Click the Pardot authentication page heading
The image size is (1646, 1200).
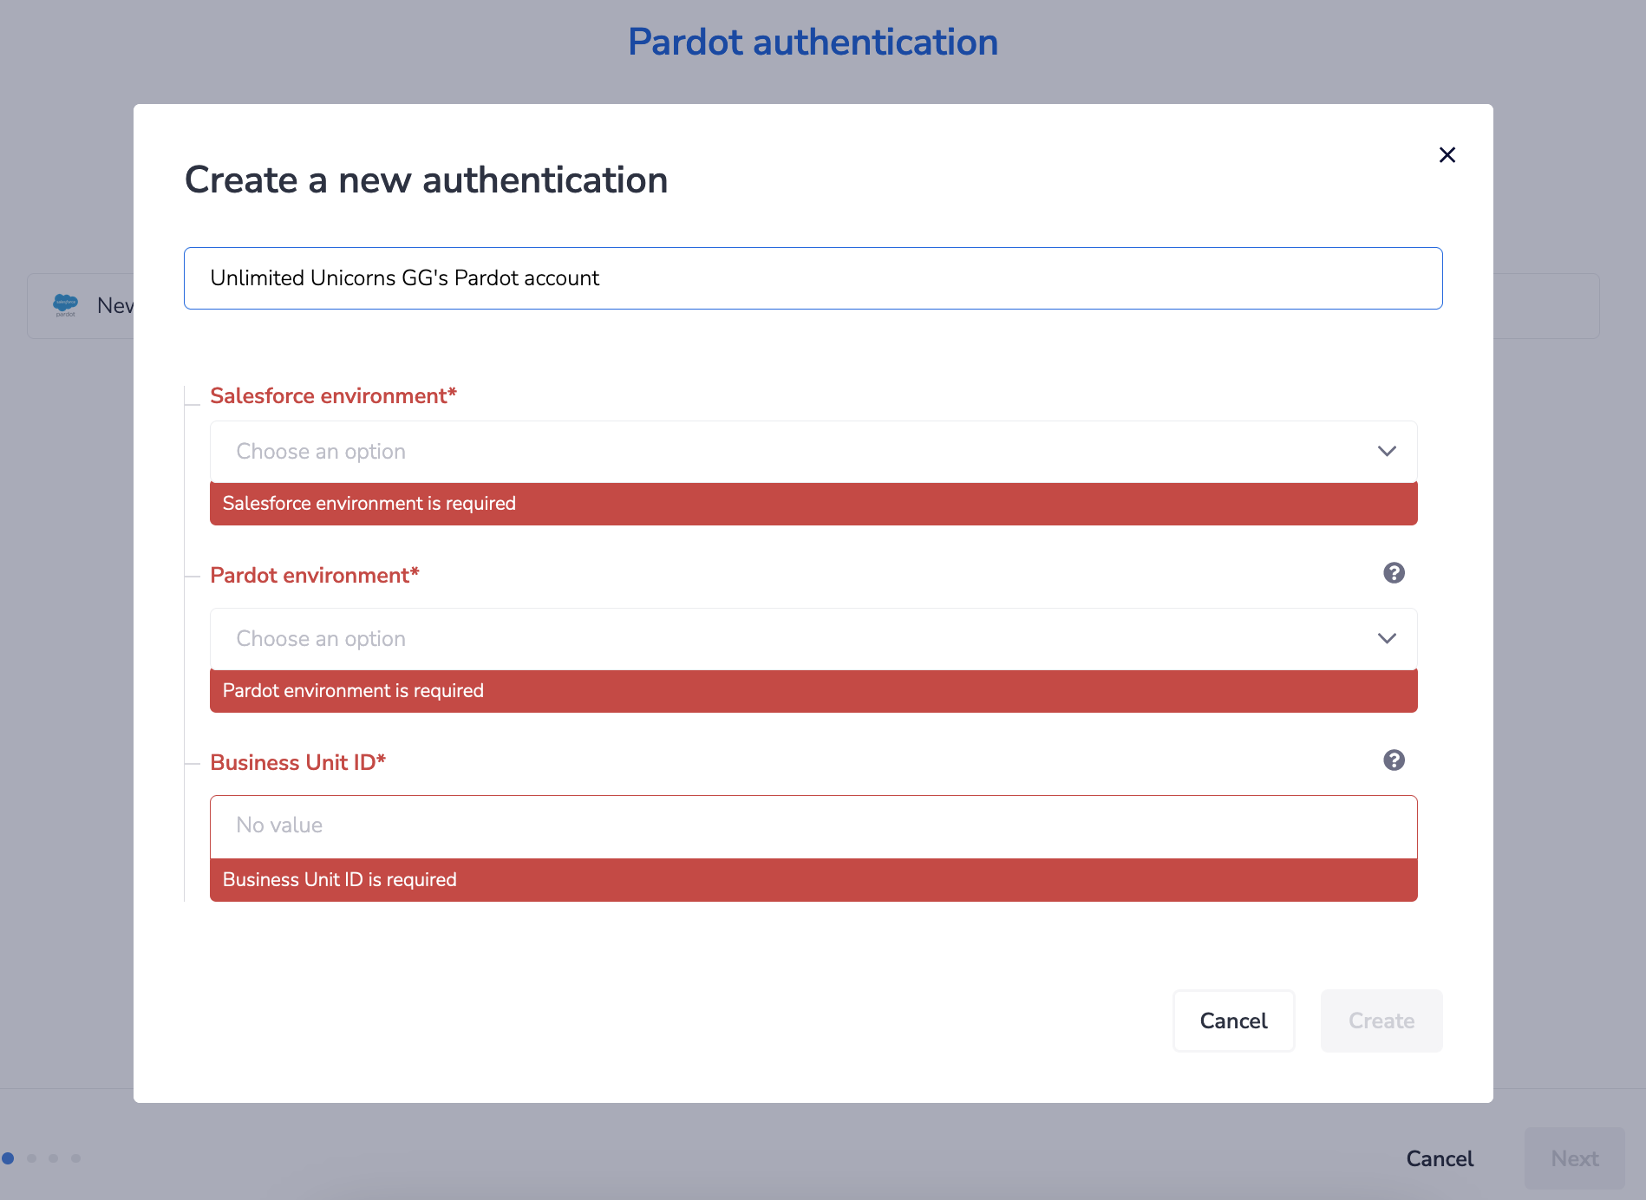(x=813, y=42)
